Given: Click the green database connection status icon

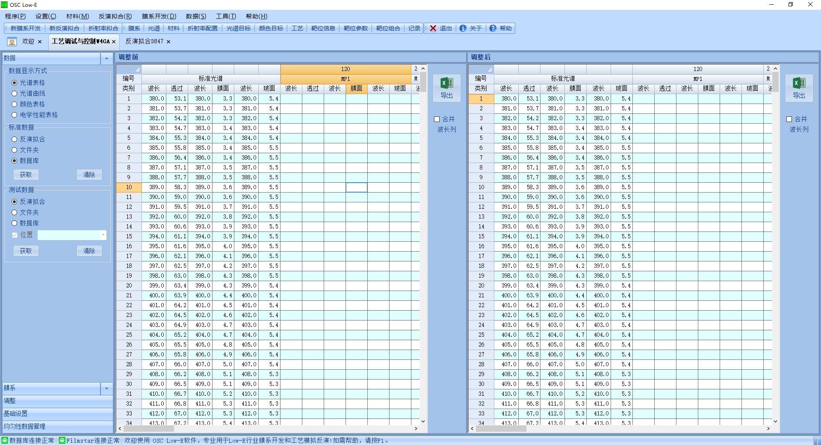Looking at the screenshot, I should (5, 440).
